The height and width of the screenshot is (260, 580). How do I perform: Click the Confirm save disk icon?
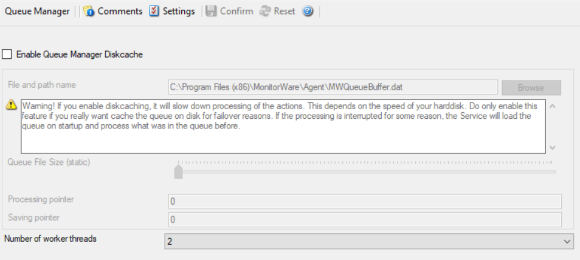point(211,12)
